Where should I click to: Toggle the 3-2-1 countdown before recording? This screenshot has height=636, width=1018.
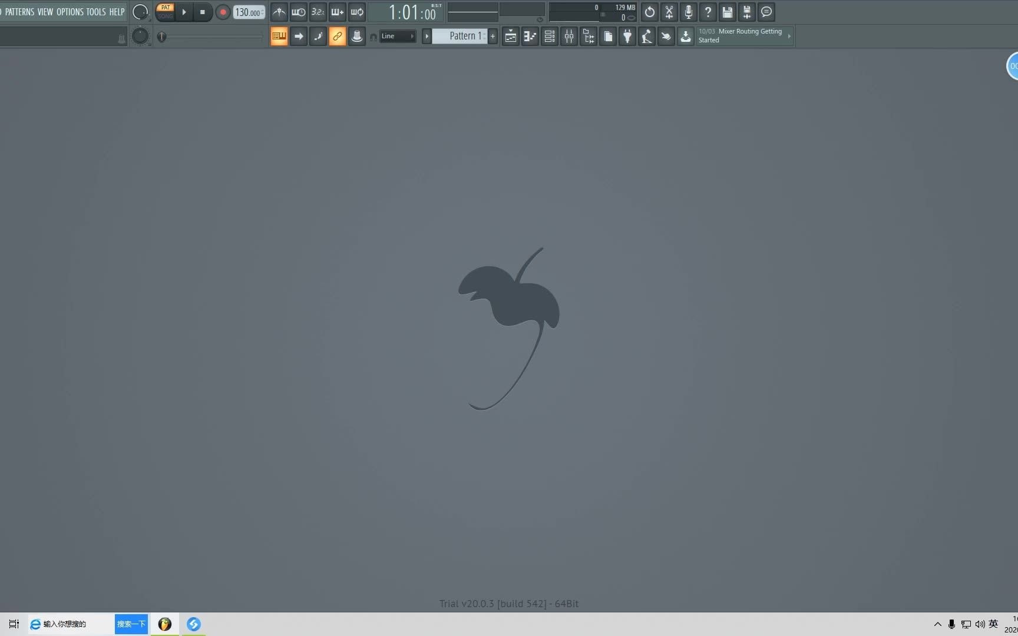318,12
